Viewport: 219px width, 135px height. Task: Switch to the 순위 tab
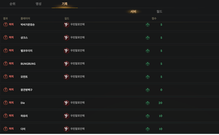(x=12, y=4)
